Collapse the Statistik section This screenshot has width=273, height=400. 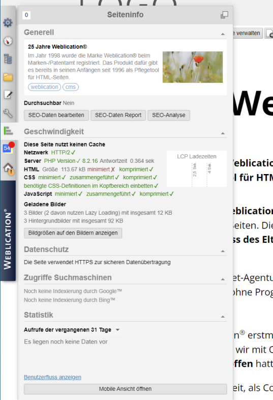pos(223,317)
